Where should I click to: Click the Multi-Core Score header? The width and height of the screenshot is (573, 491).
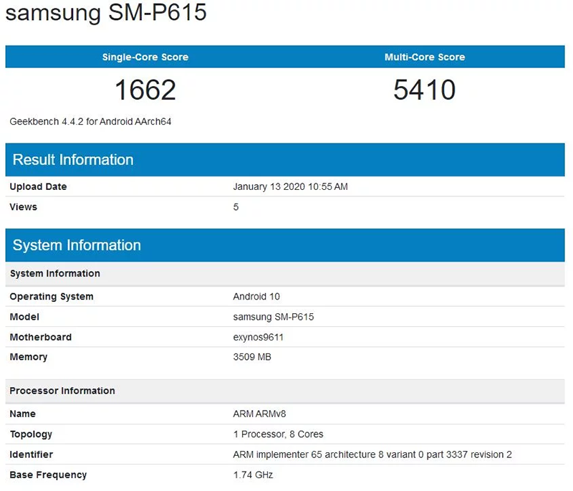coord(425,57)
